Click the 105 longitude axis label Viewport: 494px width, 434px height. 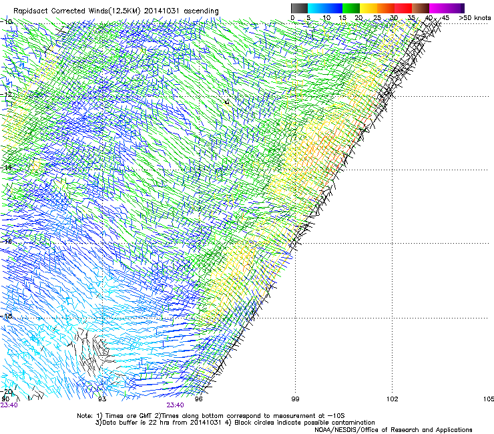tap(489, 399)
